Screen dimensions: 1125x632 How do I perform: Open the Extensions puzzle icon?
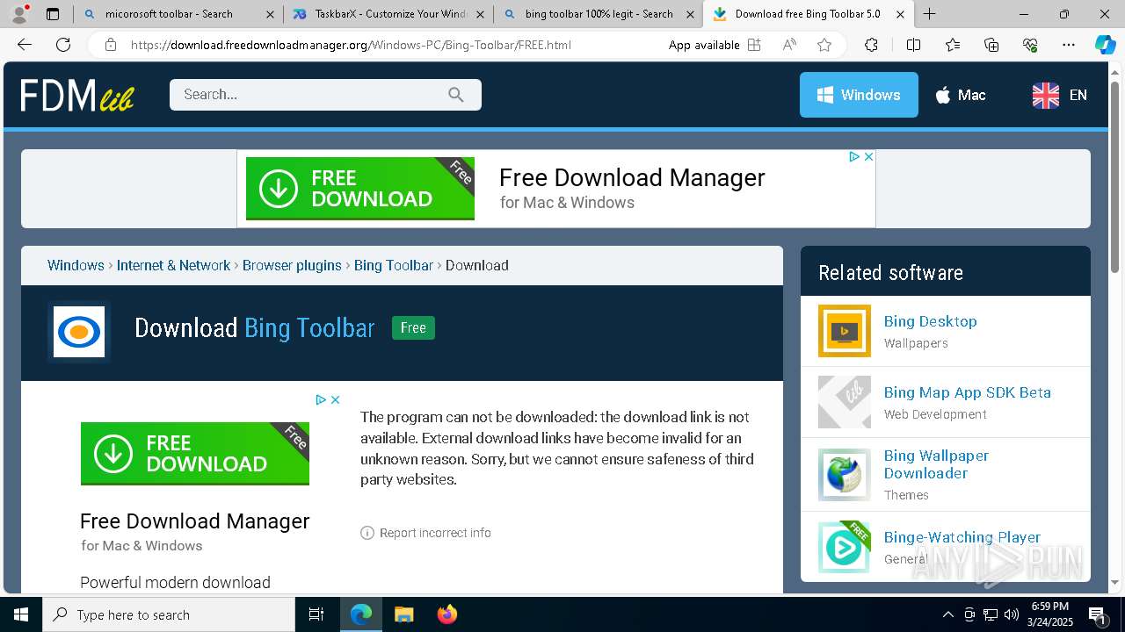871,45
